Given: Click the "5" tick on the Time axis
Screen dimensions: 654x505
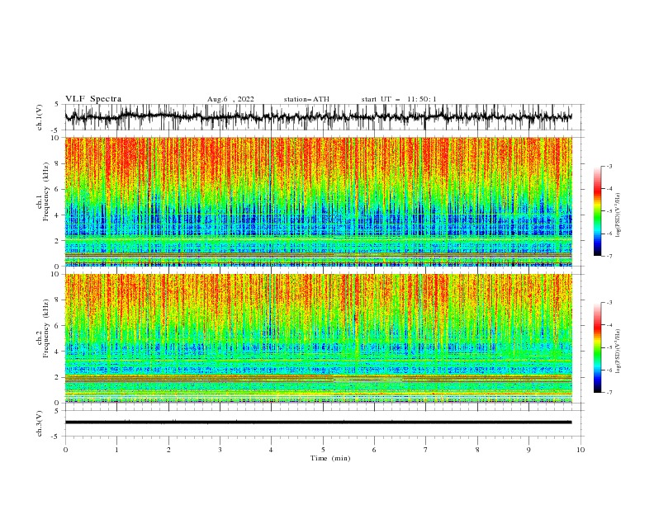Looking at the screenshot, I should (x=323, y=450).
